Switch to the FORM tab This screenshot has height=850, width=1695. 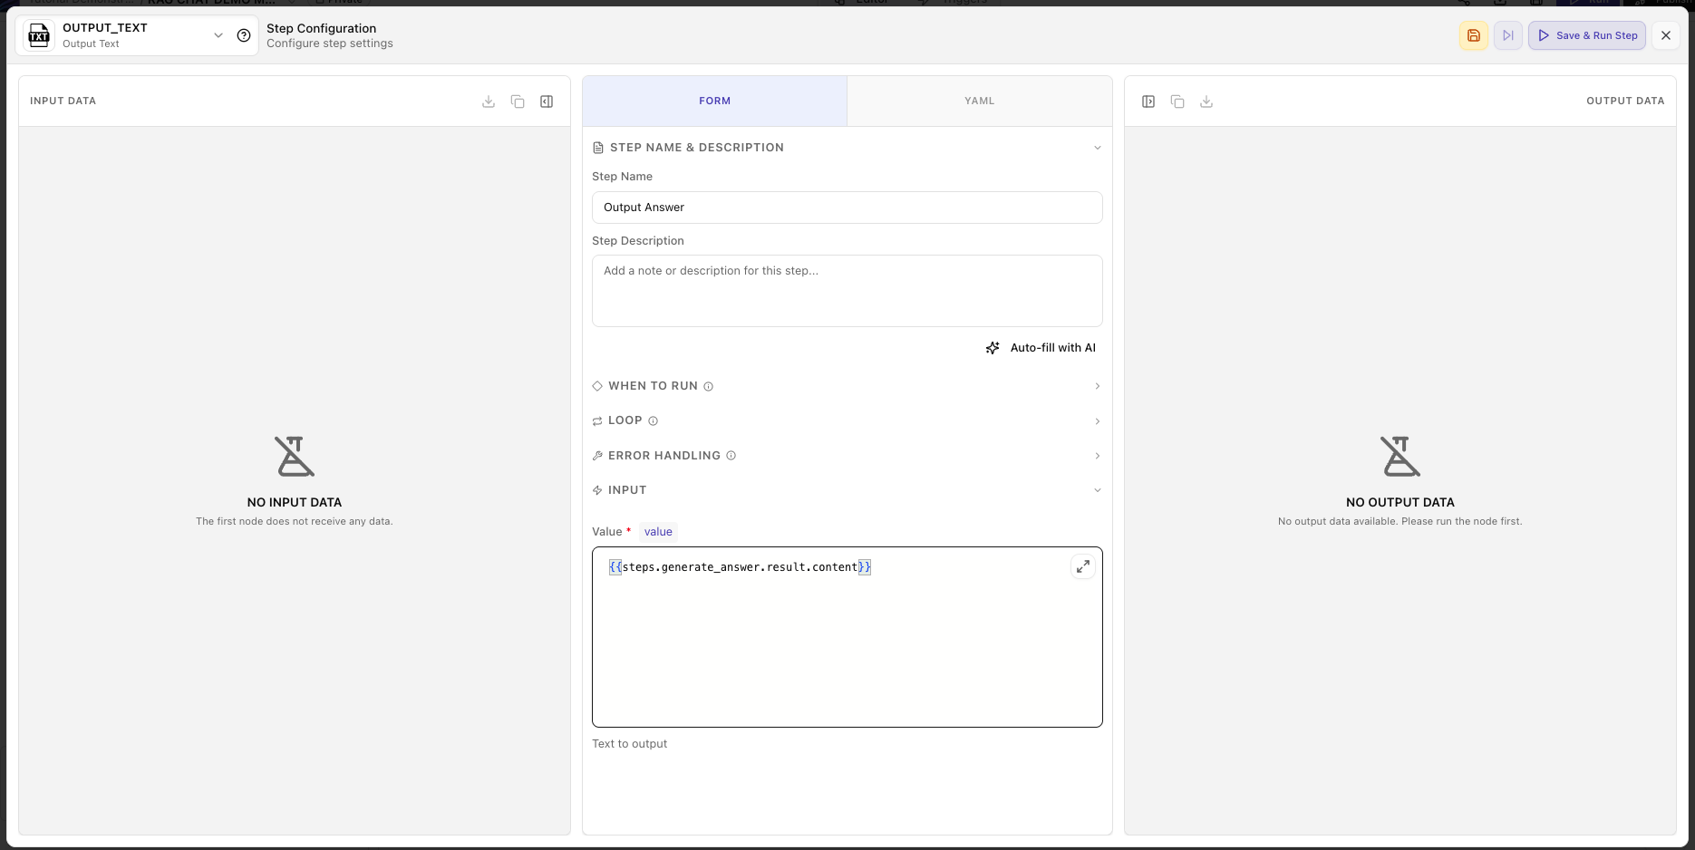tap(714, 101)
